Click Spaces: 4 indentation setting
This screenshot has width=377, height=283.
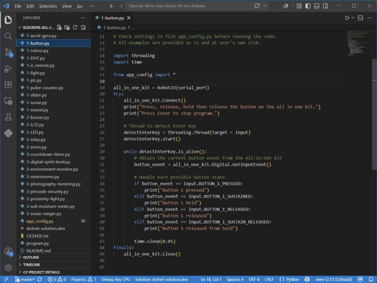point(235,279)
